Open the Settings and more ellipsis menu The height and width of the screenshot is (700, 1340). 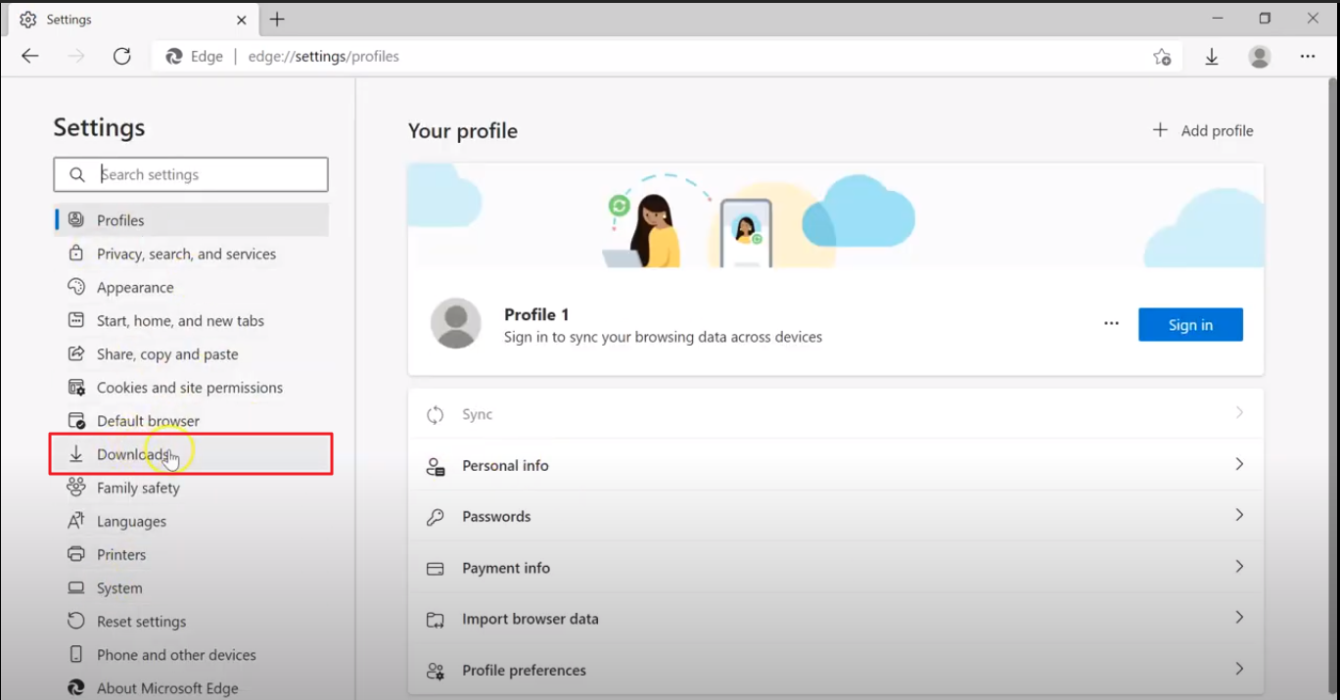point(1308,57)
